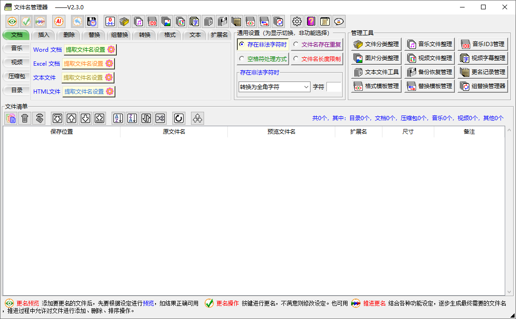
Task: Open the 转换为全角字符 dropdown
Action: (274, 87)
